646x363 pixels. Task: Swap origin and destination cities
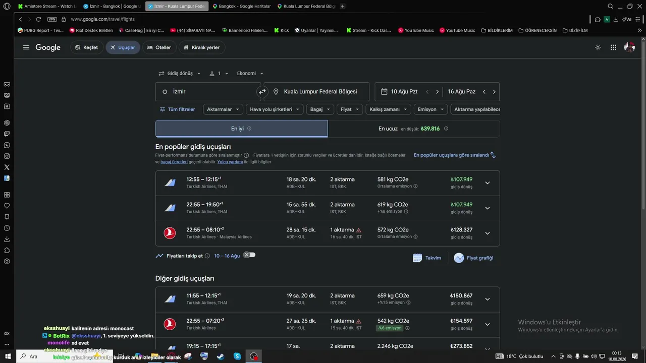tap(262, 92)
